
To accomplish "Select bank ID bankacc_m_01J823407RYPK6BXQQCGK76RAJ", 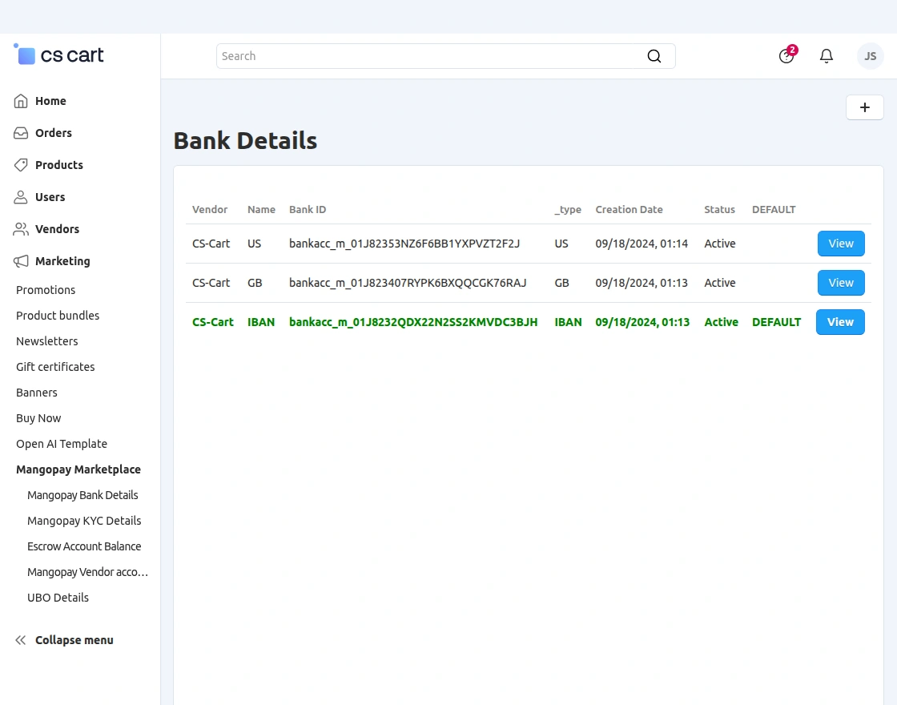I will pos(408,283).
